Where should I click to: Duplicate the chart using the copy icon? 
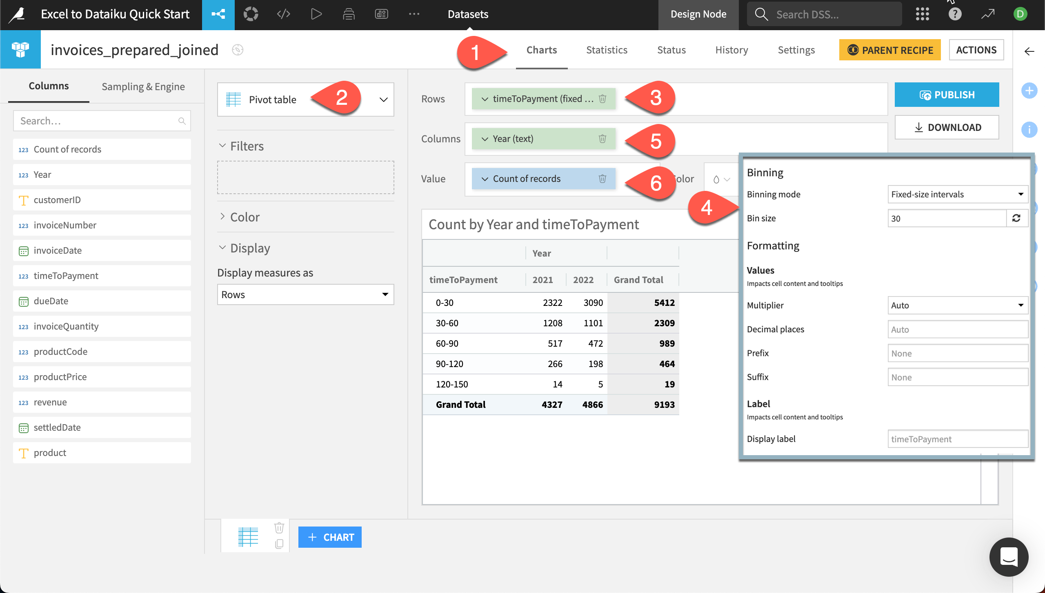tap(279, 544)
